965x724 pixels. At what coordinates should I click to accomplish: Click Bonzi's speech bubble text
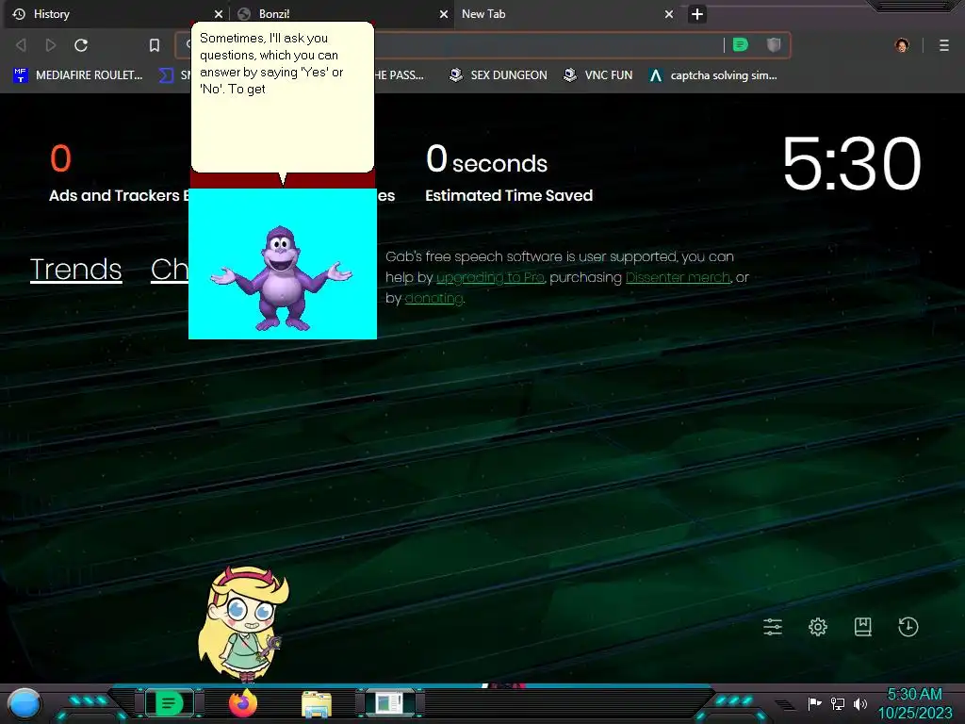(270, 63)
